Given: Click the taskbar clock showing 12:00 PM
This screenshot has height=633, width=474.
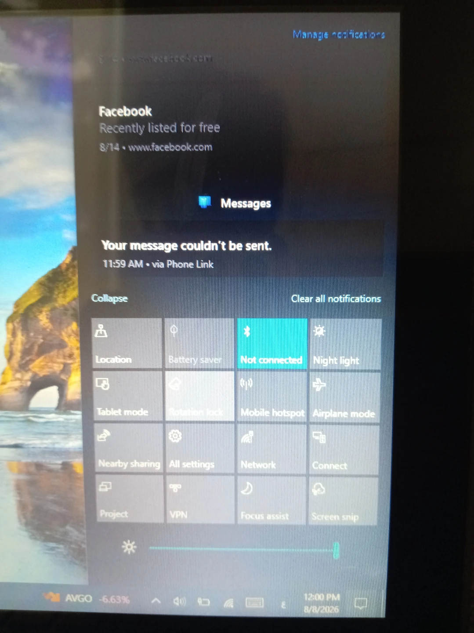Looking at the screenshot, I should tap(322, 603).
